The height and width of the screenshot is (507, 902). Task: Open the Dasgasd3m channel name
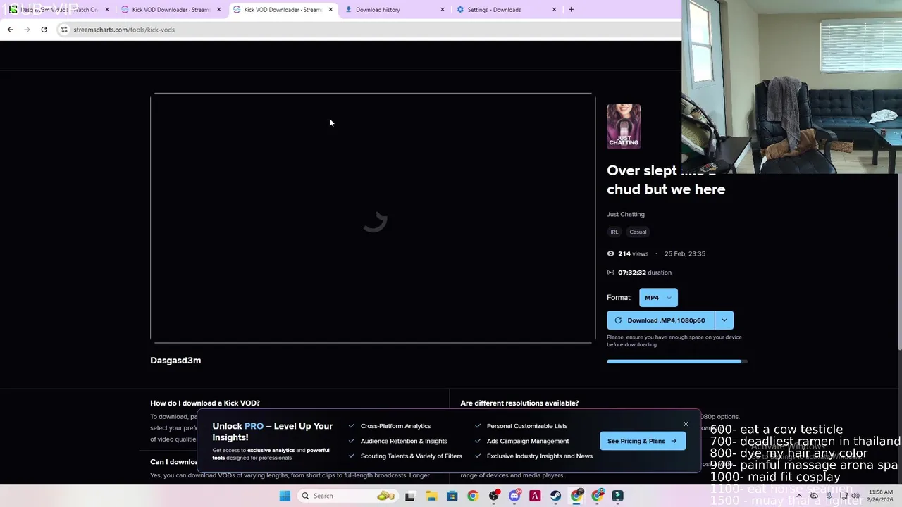[175, 361]
